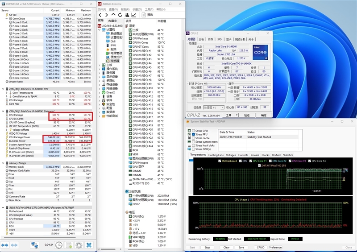The height and width of the screenshot is (252, 357).
Task: Click HWiNFO collapse-columns faded arrows button
Action: 14,245
